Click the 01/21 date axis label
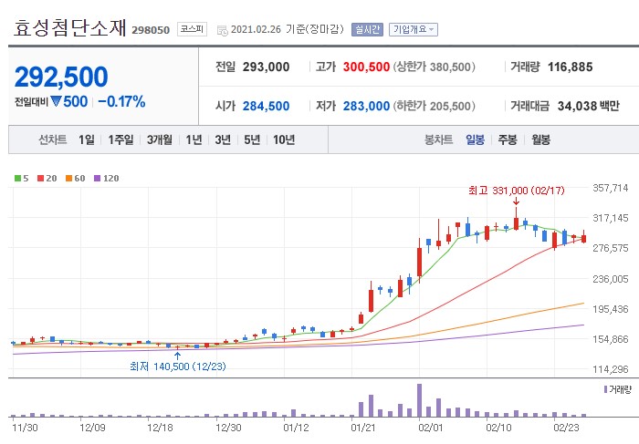The width and height of the screenshot is (639, 444). (362, 428)
